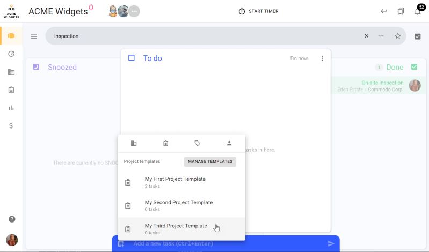Open the bookmarks icon in header
Image resolution: width=429 pixels, height=252 pixels.
click(x=401, y=11)
